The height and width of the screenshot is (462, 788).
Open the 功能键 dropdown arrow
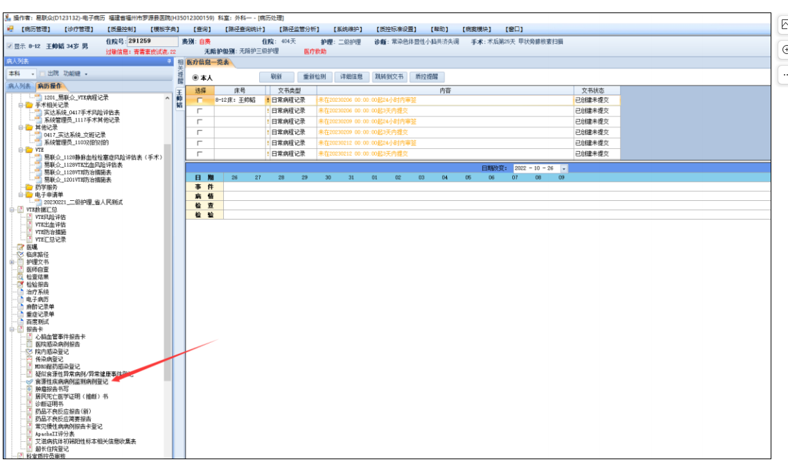[x=86, y=74]
